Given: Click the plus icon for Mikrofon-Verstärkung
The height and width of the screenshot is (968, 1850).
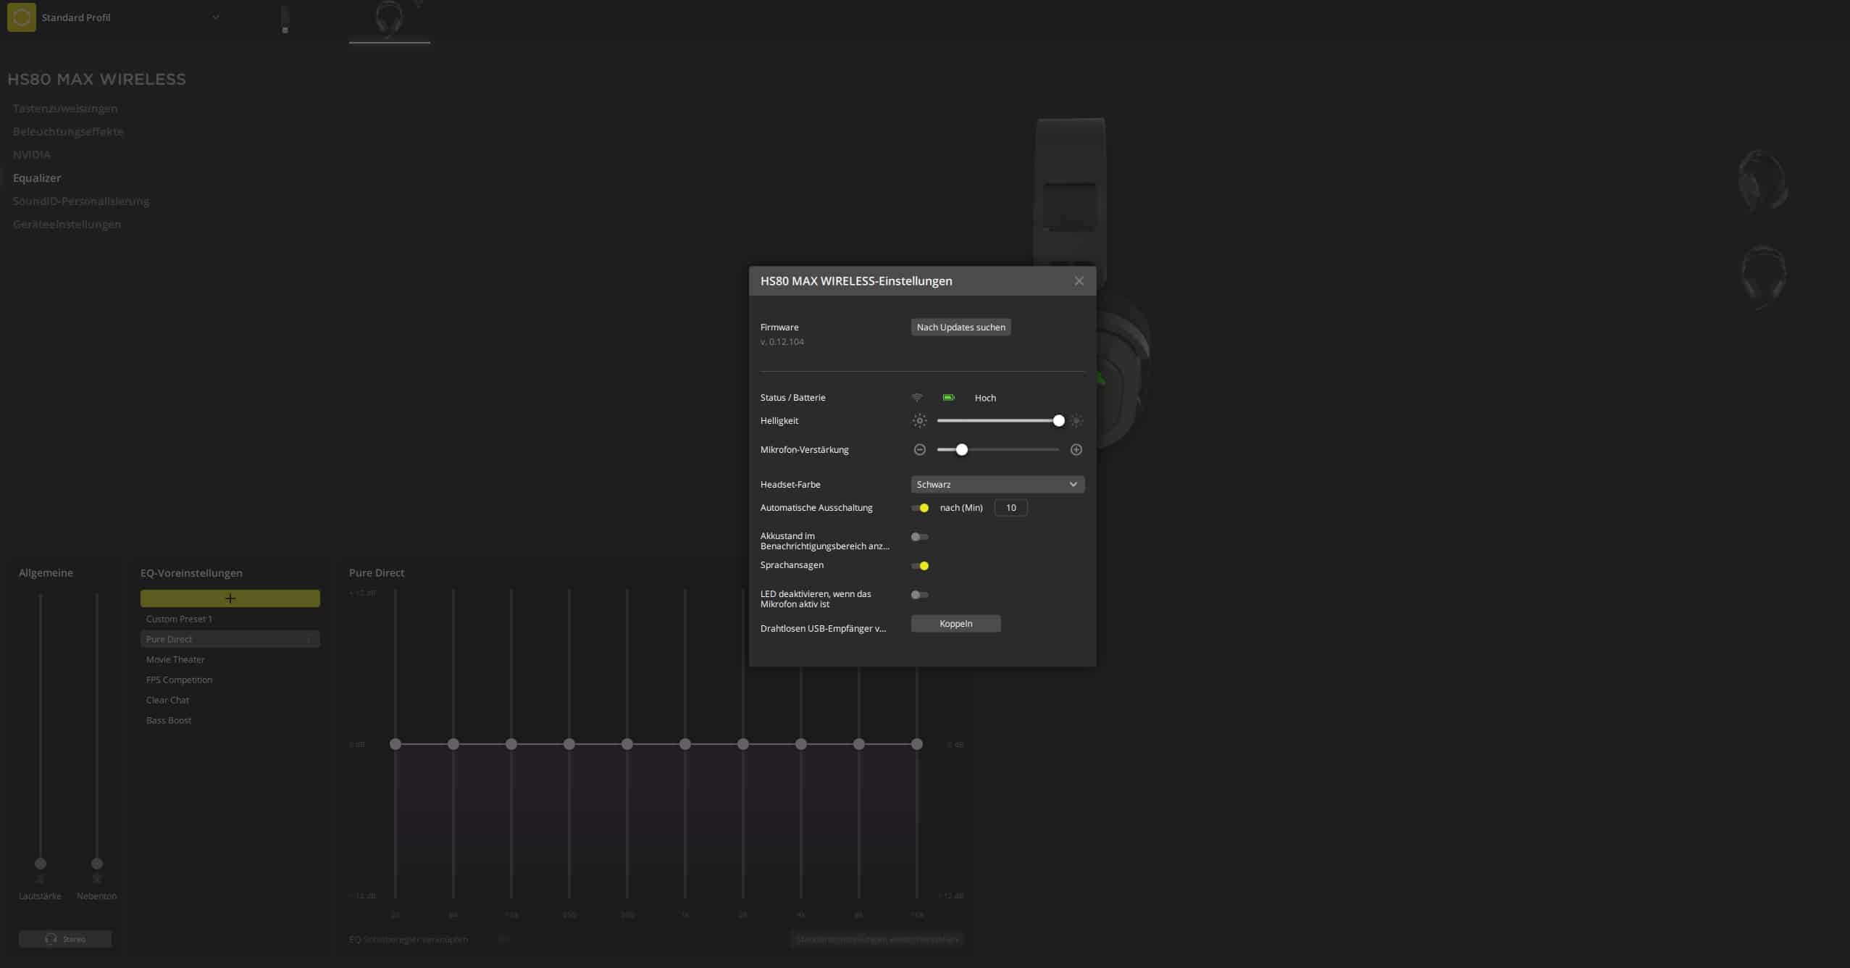Looking at the screenshot, I should click(1076, 450).
